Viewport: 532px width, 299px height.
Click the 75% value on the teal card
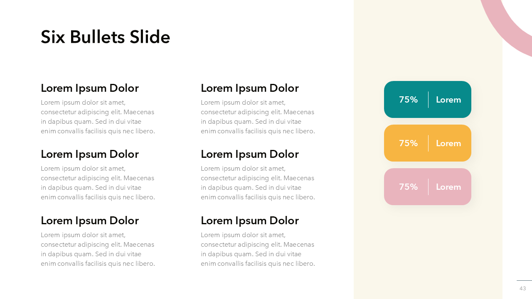point(408,100)
